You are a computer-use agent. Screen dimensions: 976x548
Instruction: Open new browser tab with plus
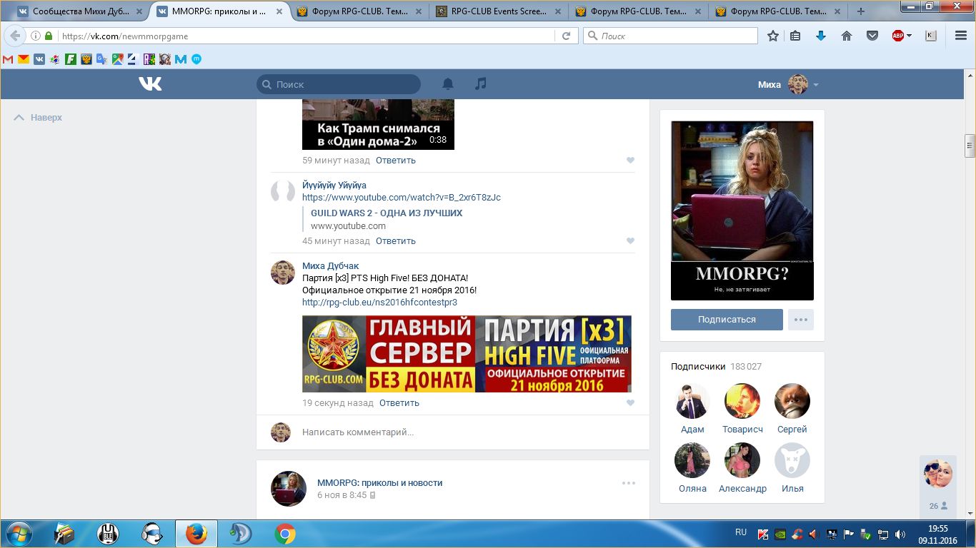(x=860, y=11)
